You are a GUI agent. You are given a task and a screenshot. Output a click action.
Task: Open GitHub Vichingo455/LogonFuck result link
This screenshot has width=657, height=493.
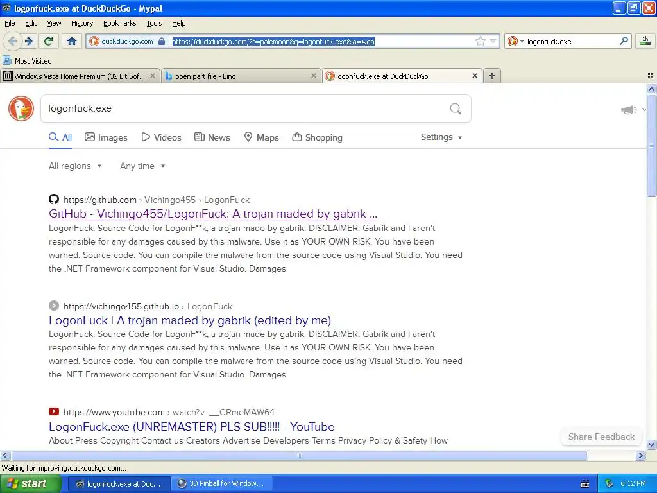click(x=213, y=214)
